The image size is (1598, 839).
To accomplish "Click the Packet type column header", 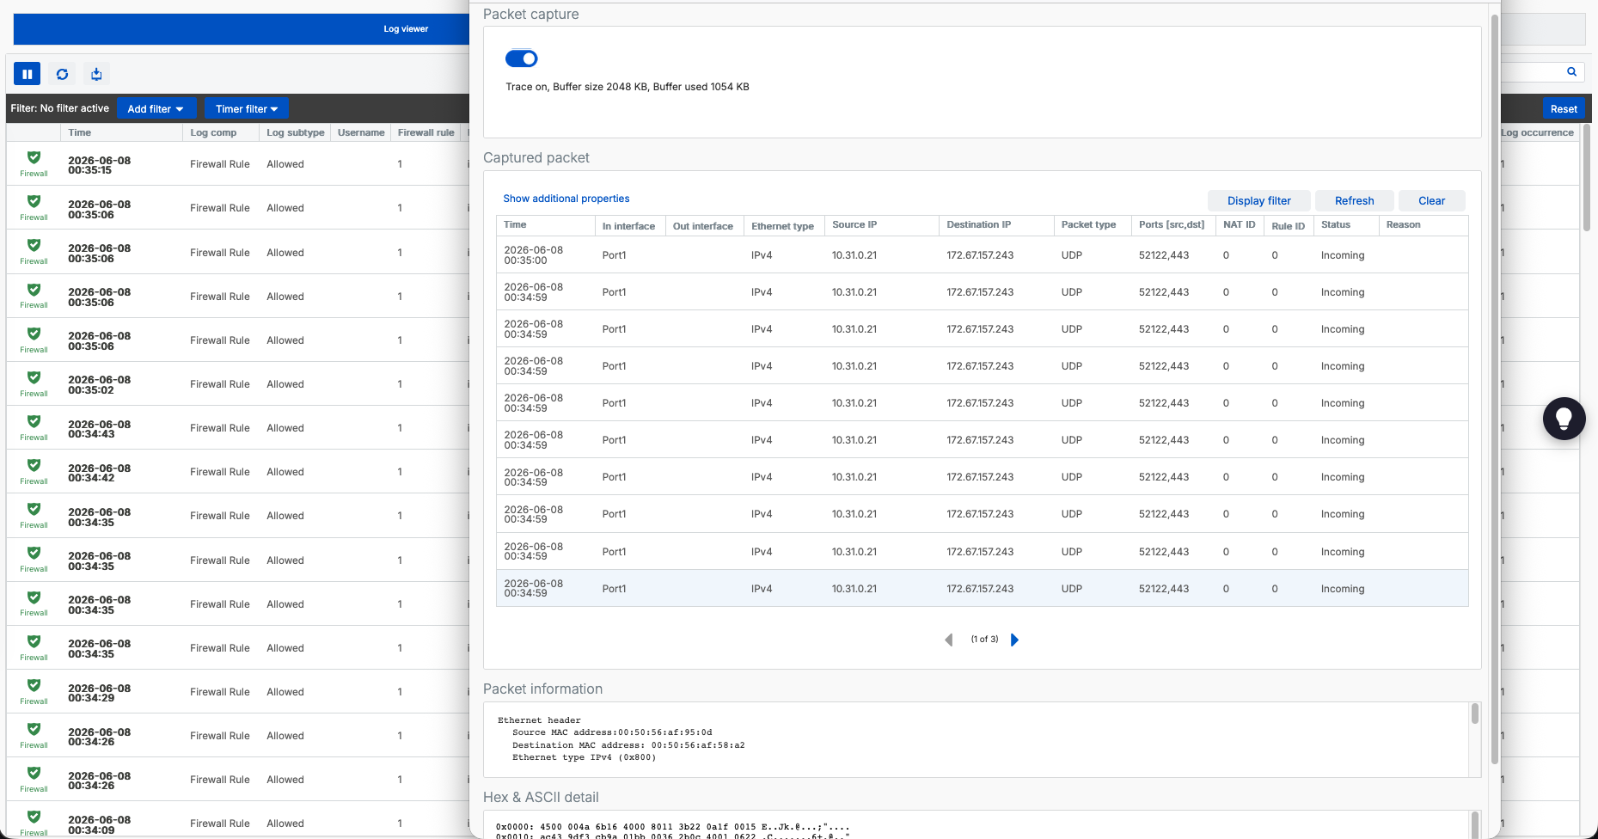I will pos(1093,225).
